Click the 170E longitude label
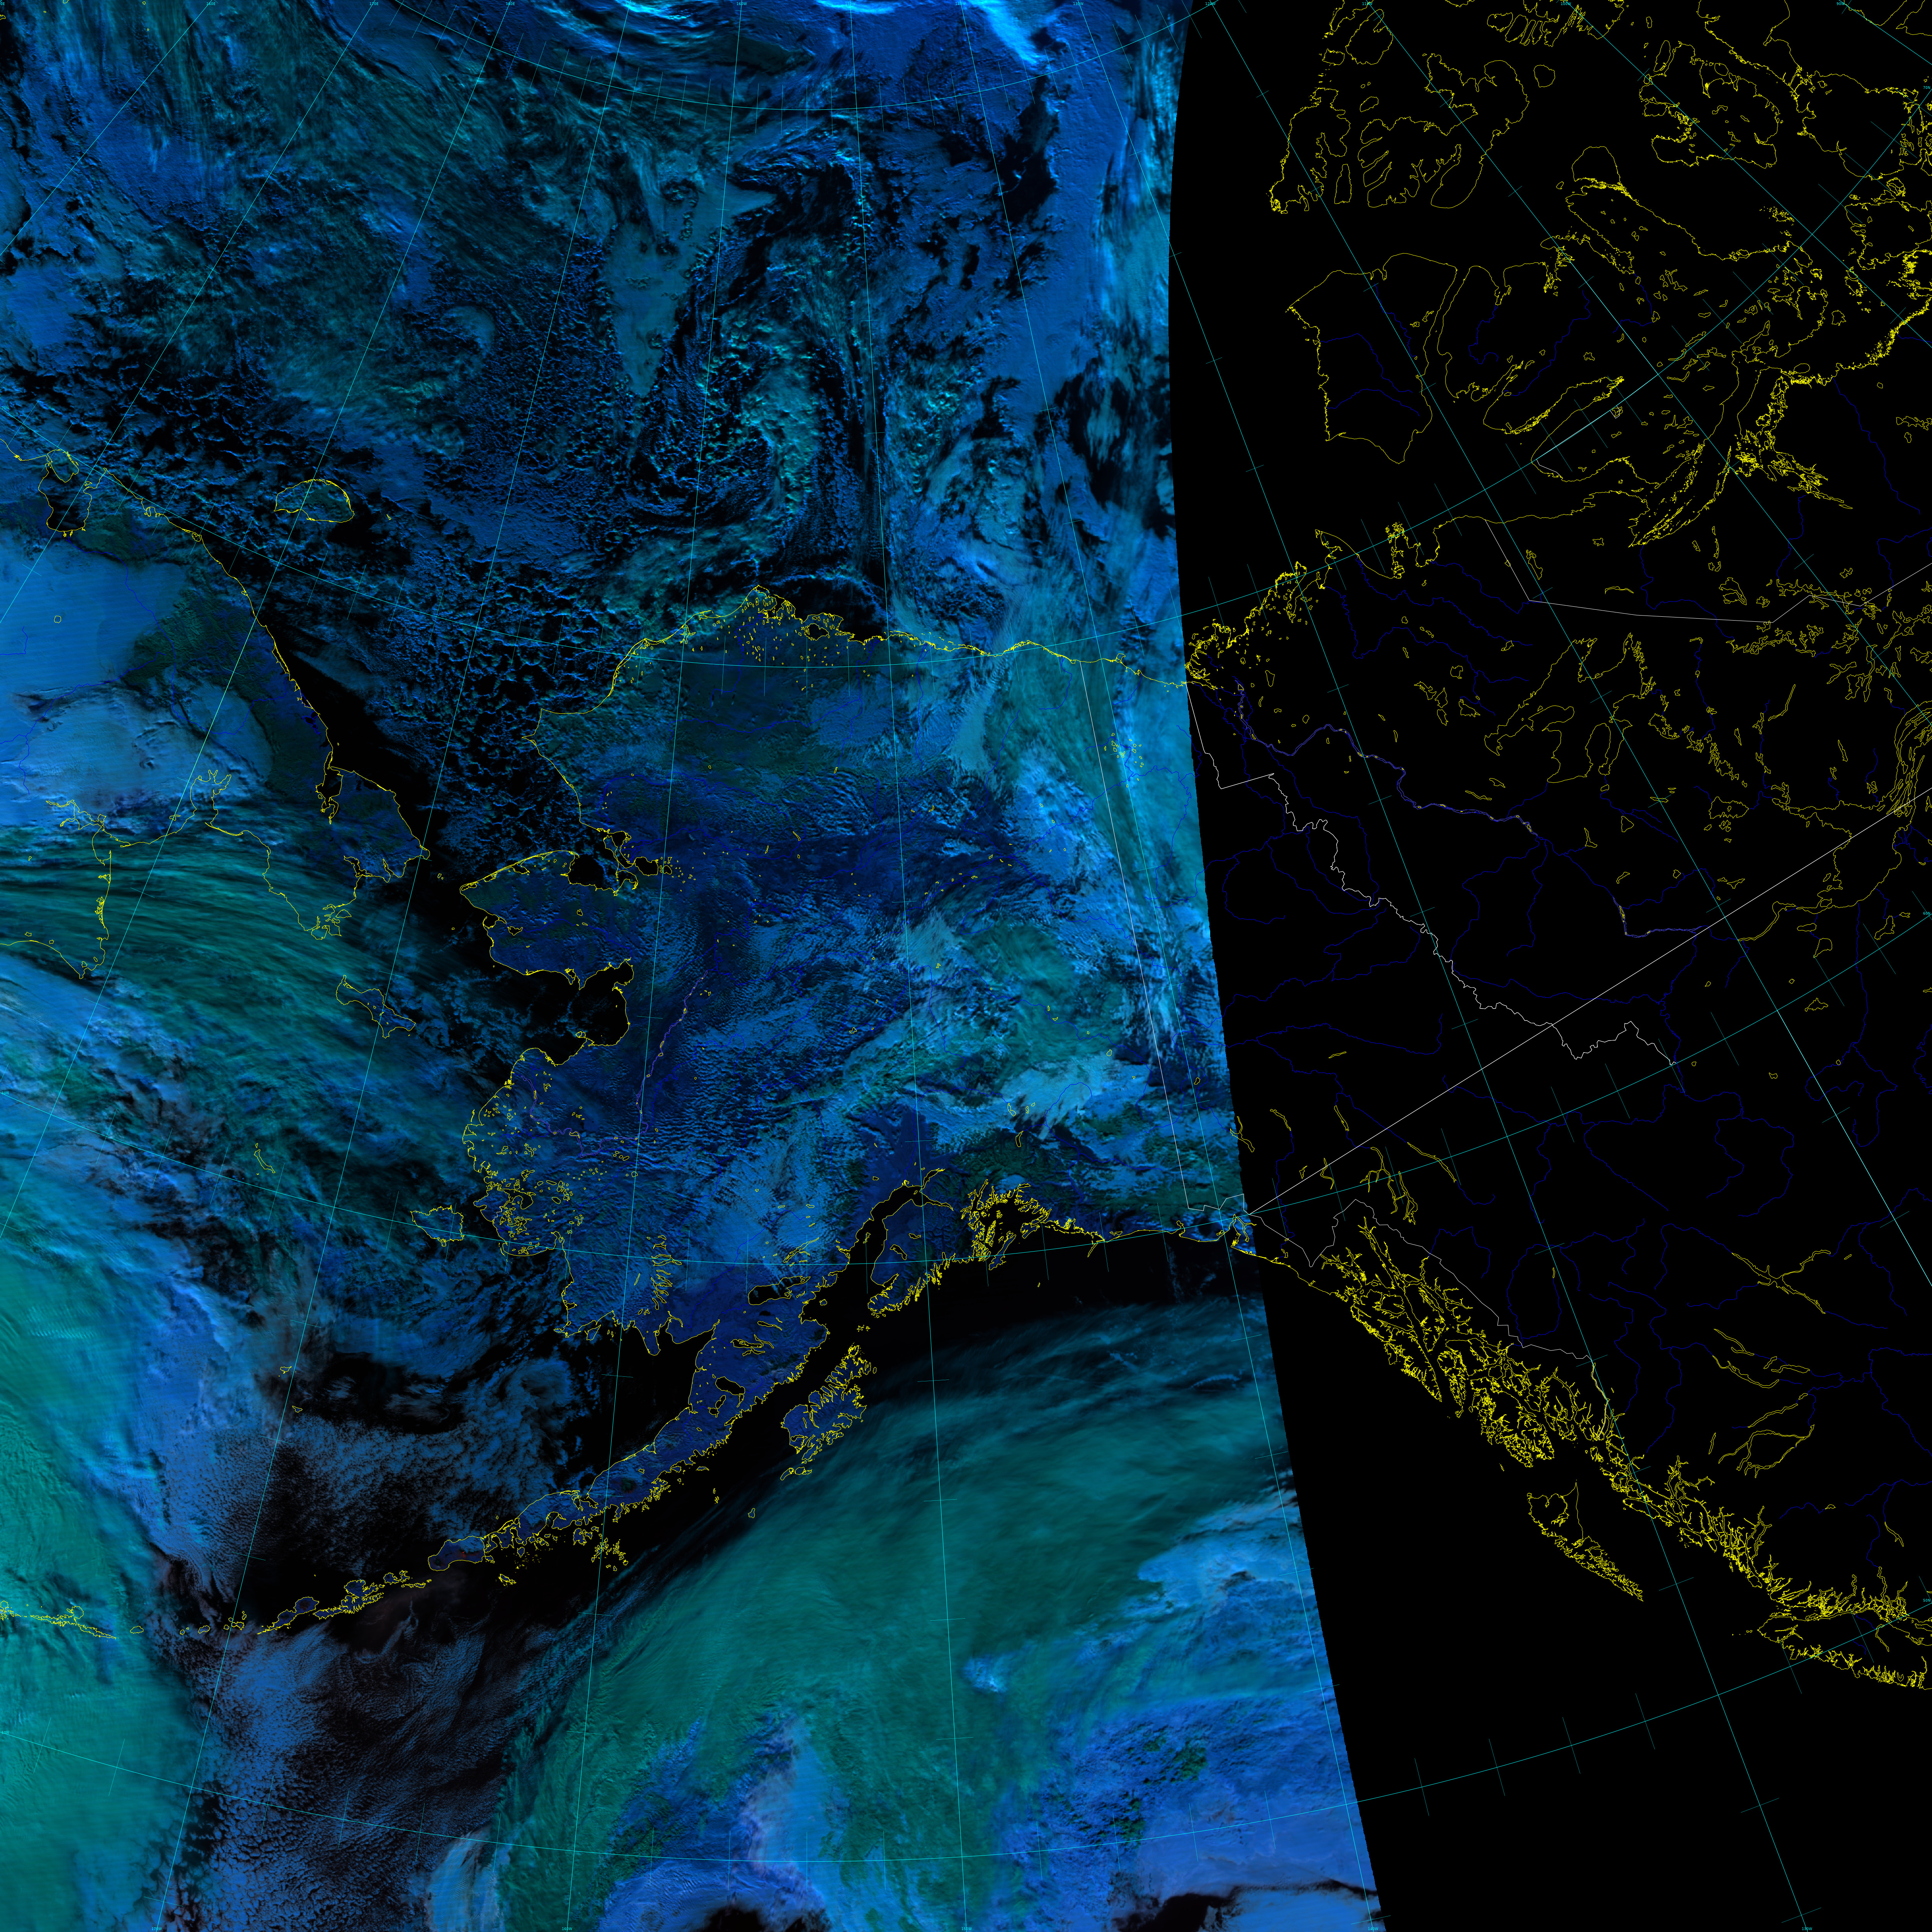The image size is (1932, 1932). coord(374,4)
